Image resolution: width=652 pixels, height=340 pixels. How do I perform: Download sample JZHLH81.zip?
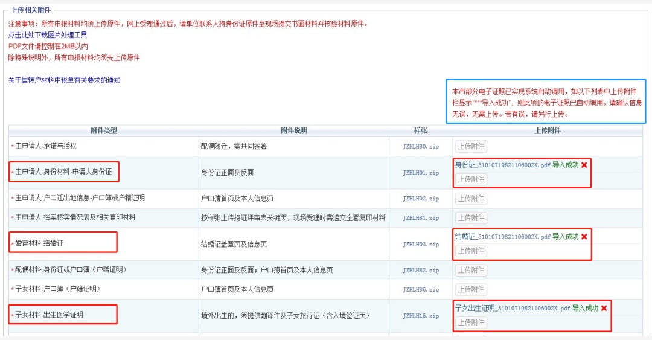tap(421, 218)
